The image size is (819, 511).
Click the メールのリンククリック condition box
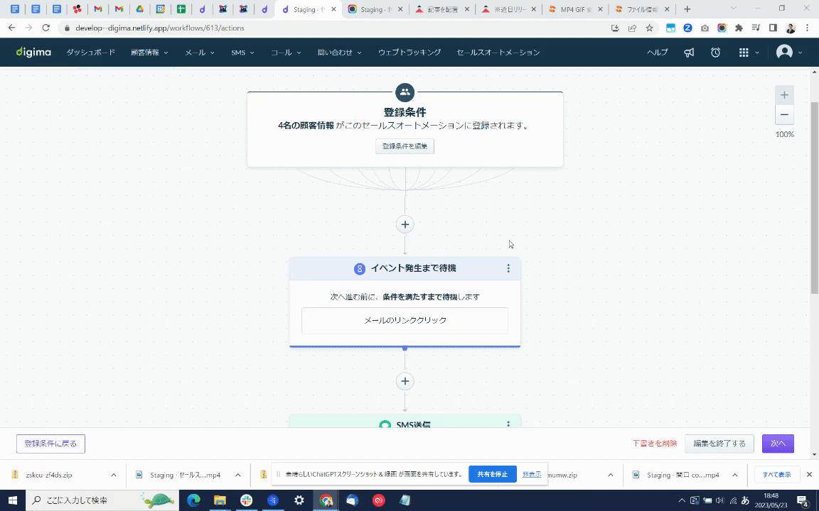(405, 320)
